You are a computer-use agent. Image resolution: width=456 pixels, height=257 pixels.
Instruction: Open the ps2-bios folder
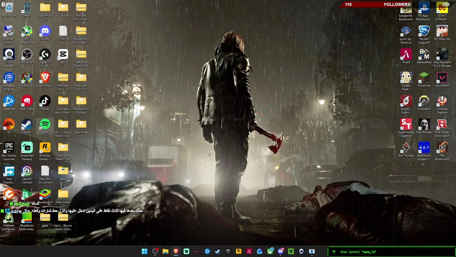[x=63, y=10]
